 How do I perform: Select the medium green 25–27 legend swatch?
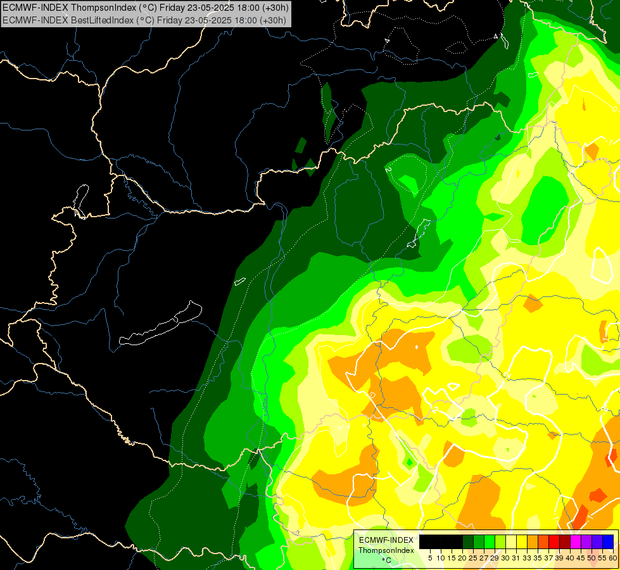[479, 541]
